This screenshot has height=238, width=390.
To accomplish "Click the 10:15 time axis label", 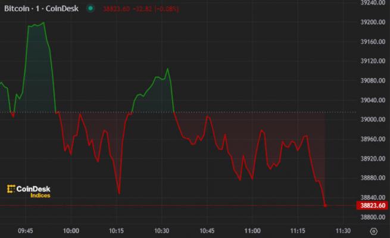I will (116, 230).
